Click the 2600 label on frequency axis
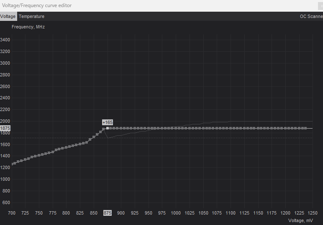This screenshot has width=323, height=225. click(5, 86)
